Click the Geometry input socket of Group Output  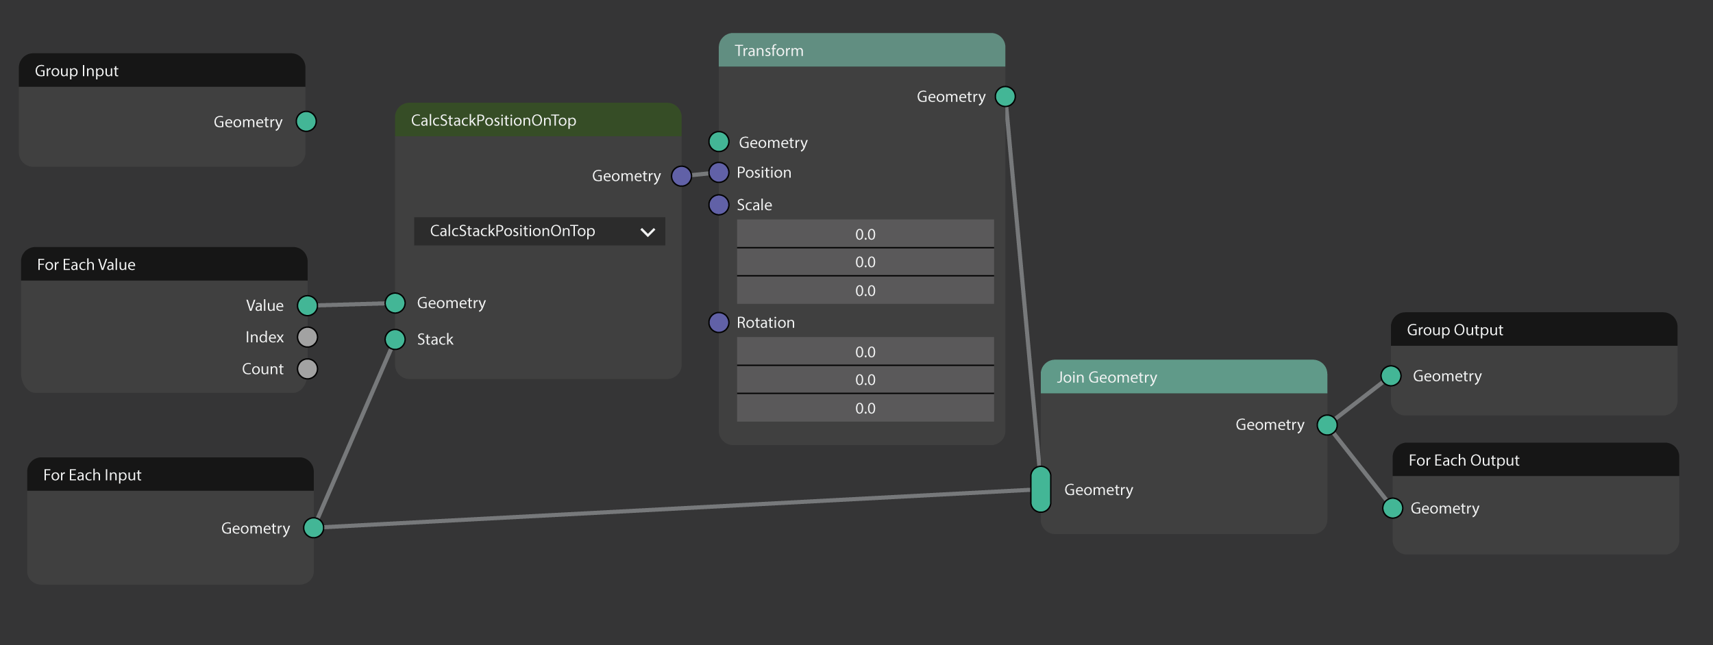pos(1390,376)
